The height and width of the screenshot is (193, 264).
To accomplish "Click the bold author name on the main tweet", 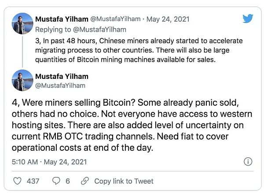I will tap(63, 76).
